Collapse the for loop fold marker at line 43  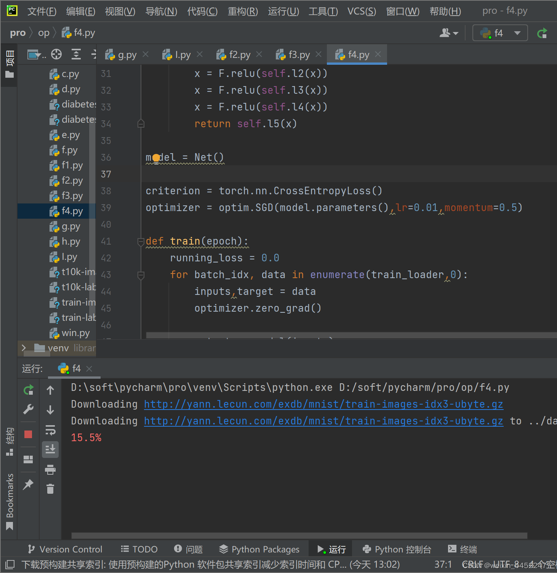click(x=141, y=275)
